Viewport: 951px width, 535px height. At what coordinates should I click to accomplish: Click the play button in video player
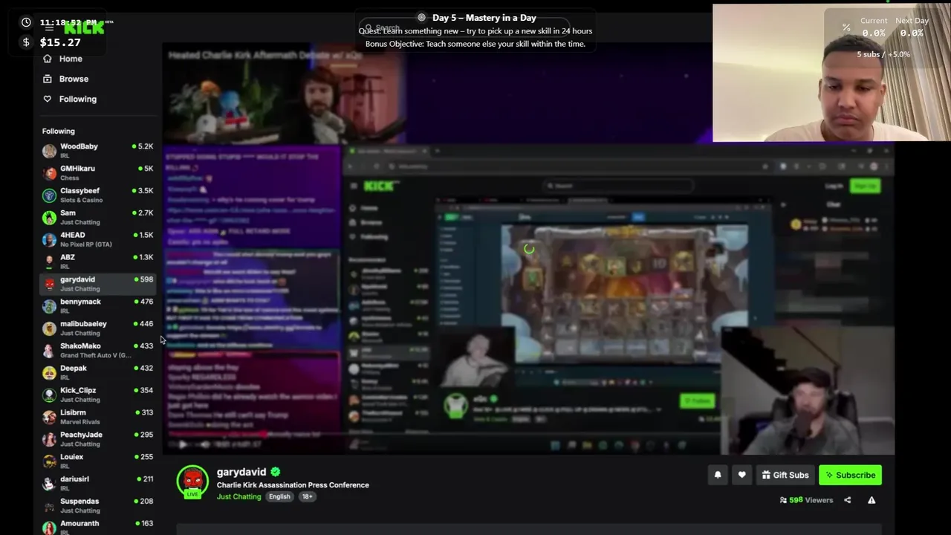tap(183, 444)
